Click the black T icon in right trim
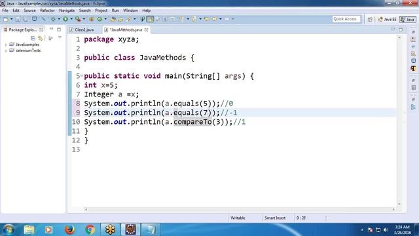This screenshot has width=419, height=236. point(413,68)
